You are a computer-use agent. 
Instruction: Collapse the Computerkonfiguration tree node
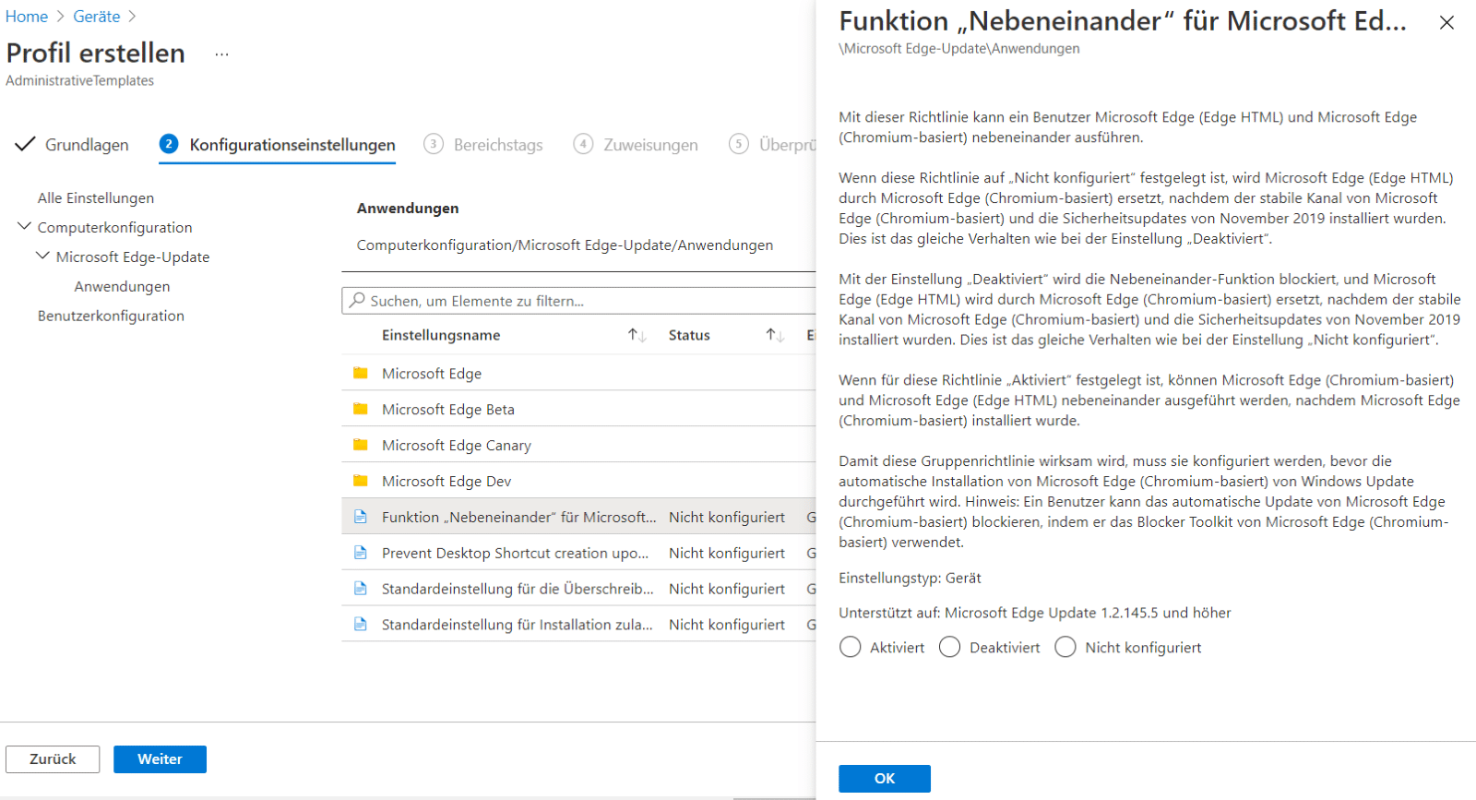click(x=25, y=226)
